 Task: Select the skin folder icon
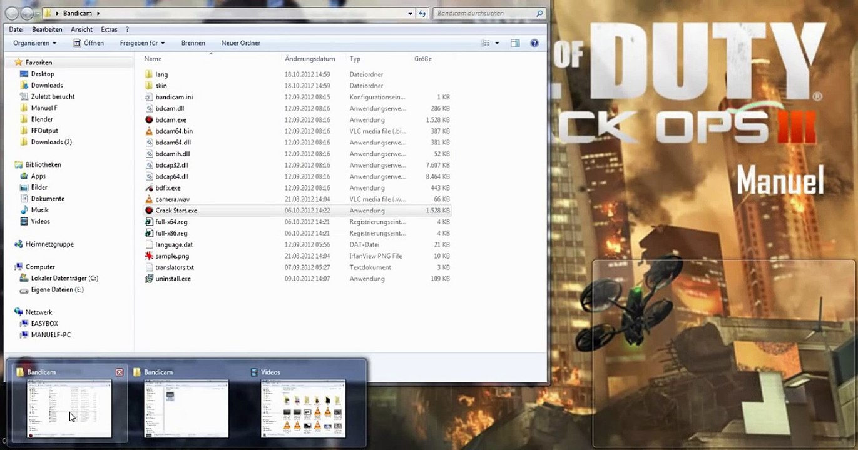(149, 86)
